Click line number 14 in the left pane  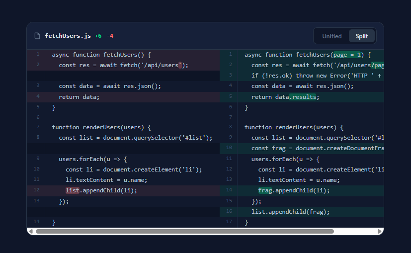click(x=36, y=222)
